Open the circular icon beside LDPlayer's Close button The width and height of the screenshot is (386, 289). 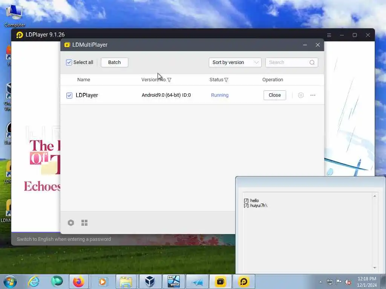300,95
